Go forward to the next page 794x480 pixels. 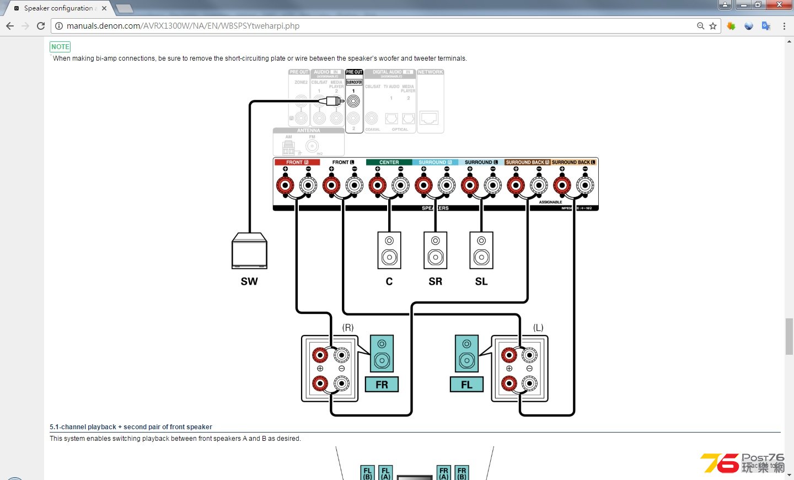(x=25, y=26)
